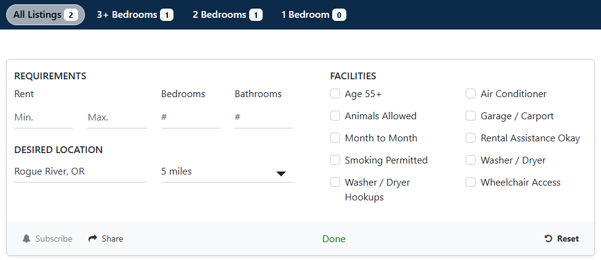Tick the Air Conditioner checkbox
Image resolution: width=601 pixels, height=260 pixels.
pyautogui.click(x=471, y=94)
